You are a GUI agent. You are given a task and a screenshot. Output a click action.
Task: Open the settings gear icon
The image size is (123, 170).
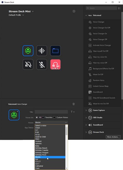click(74, 11)
